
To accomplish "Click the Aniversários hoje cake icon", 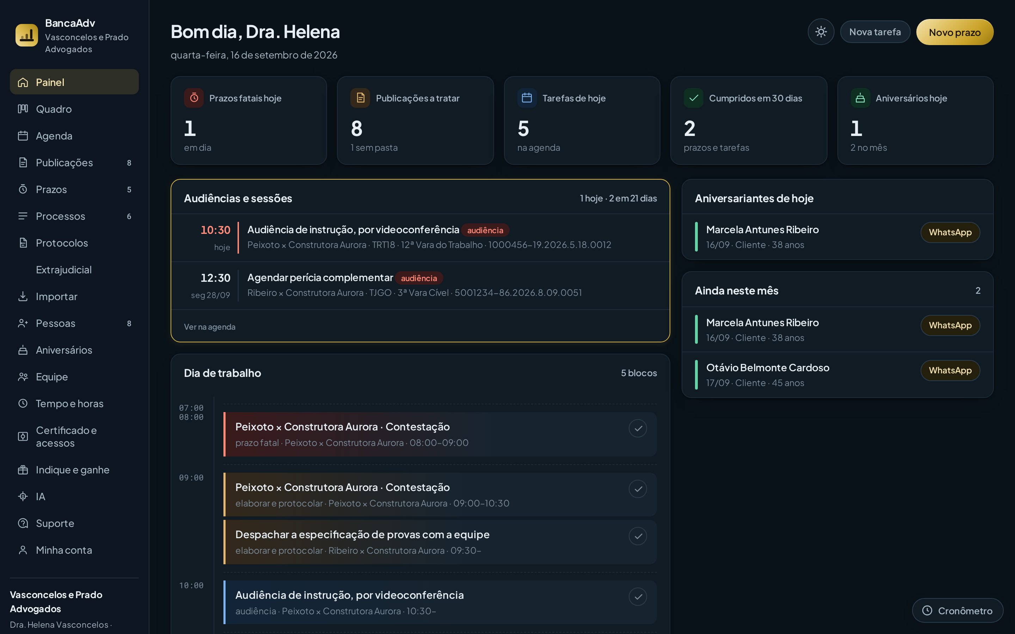I will 860,98.
